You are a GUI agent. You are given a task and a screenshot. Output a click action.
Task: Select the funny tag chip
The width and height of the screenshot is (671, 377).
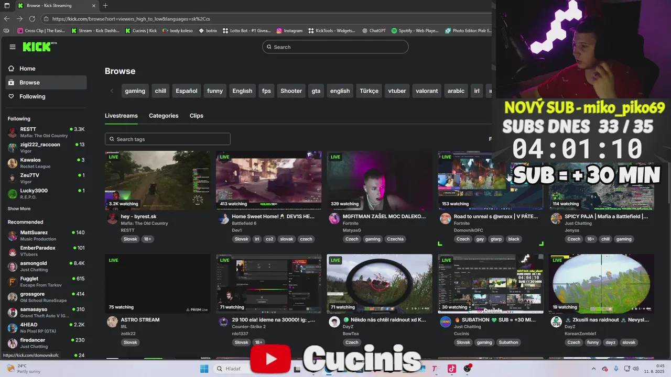click(215, 91)
